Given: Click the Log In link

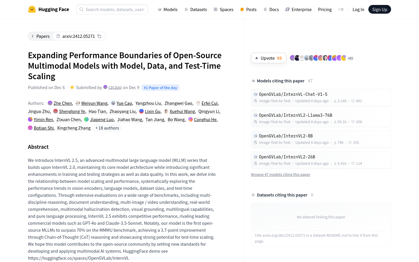Looking at the screenshot, I should click(x=358, y=10).
